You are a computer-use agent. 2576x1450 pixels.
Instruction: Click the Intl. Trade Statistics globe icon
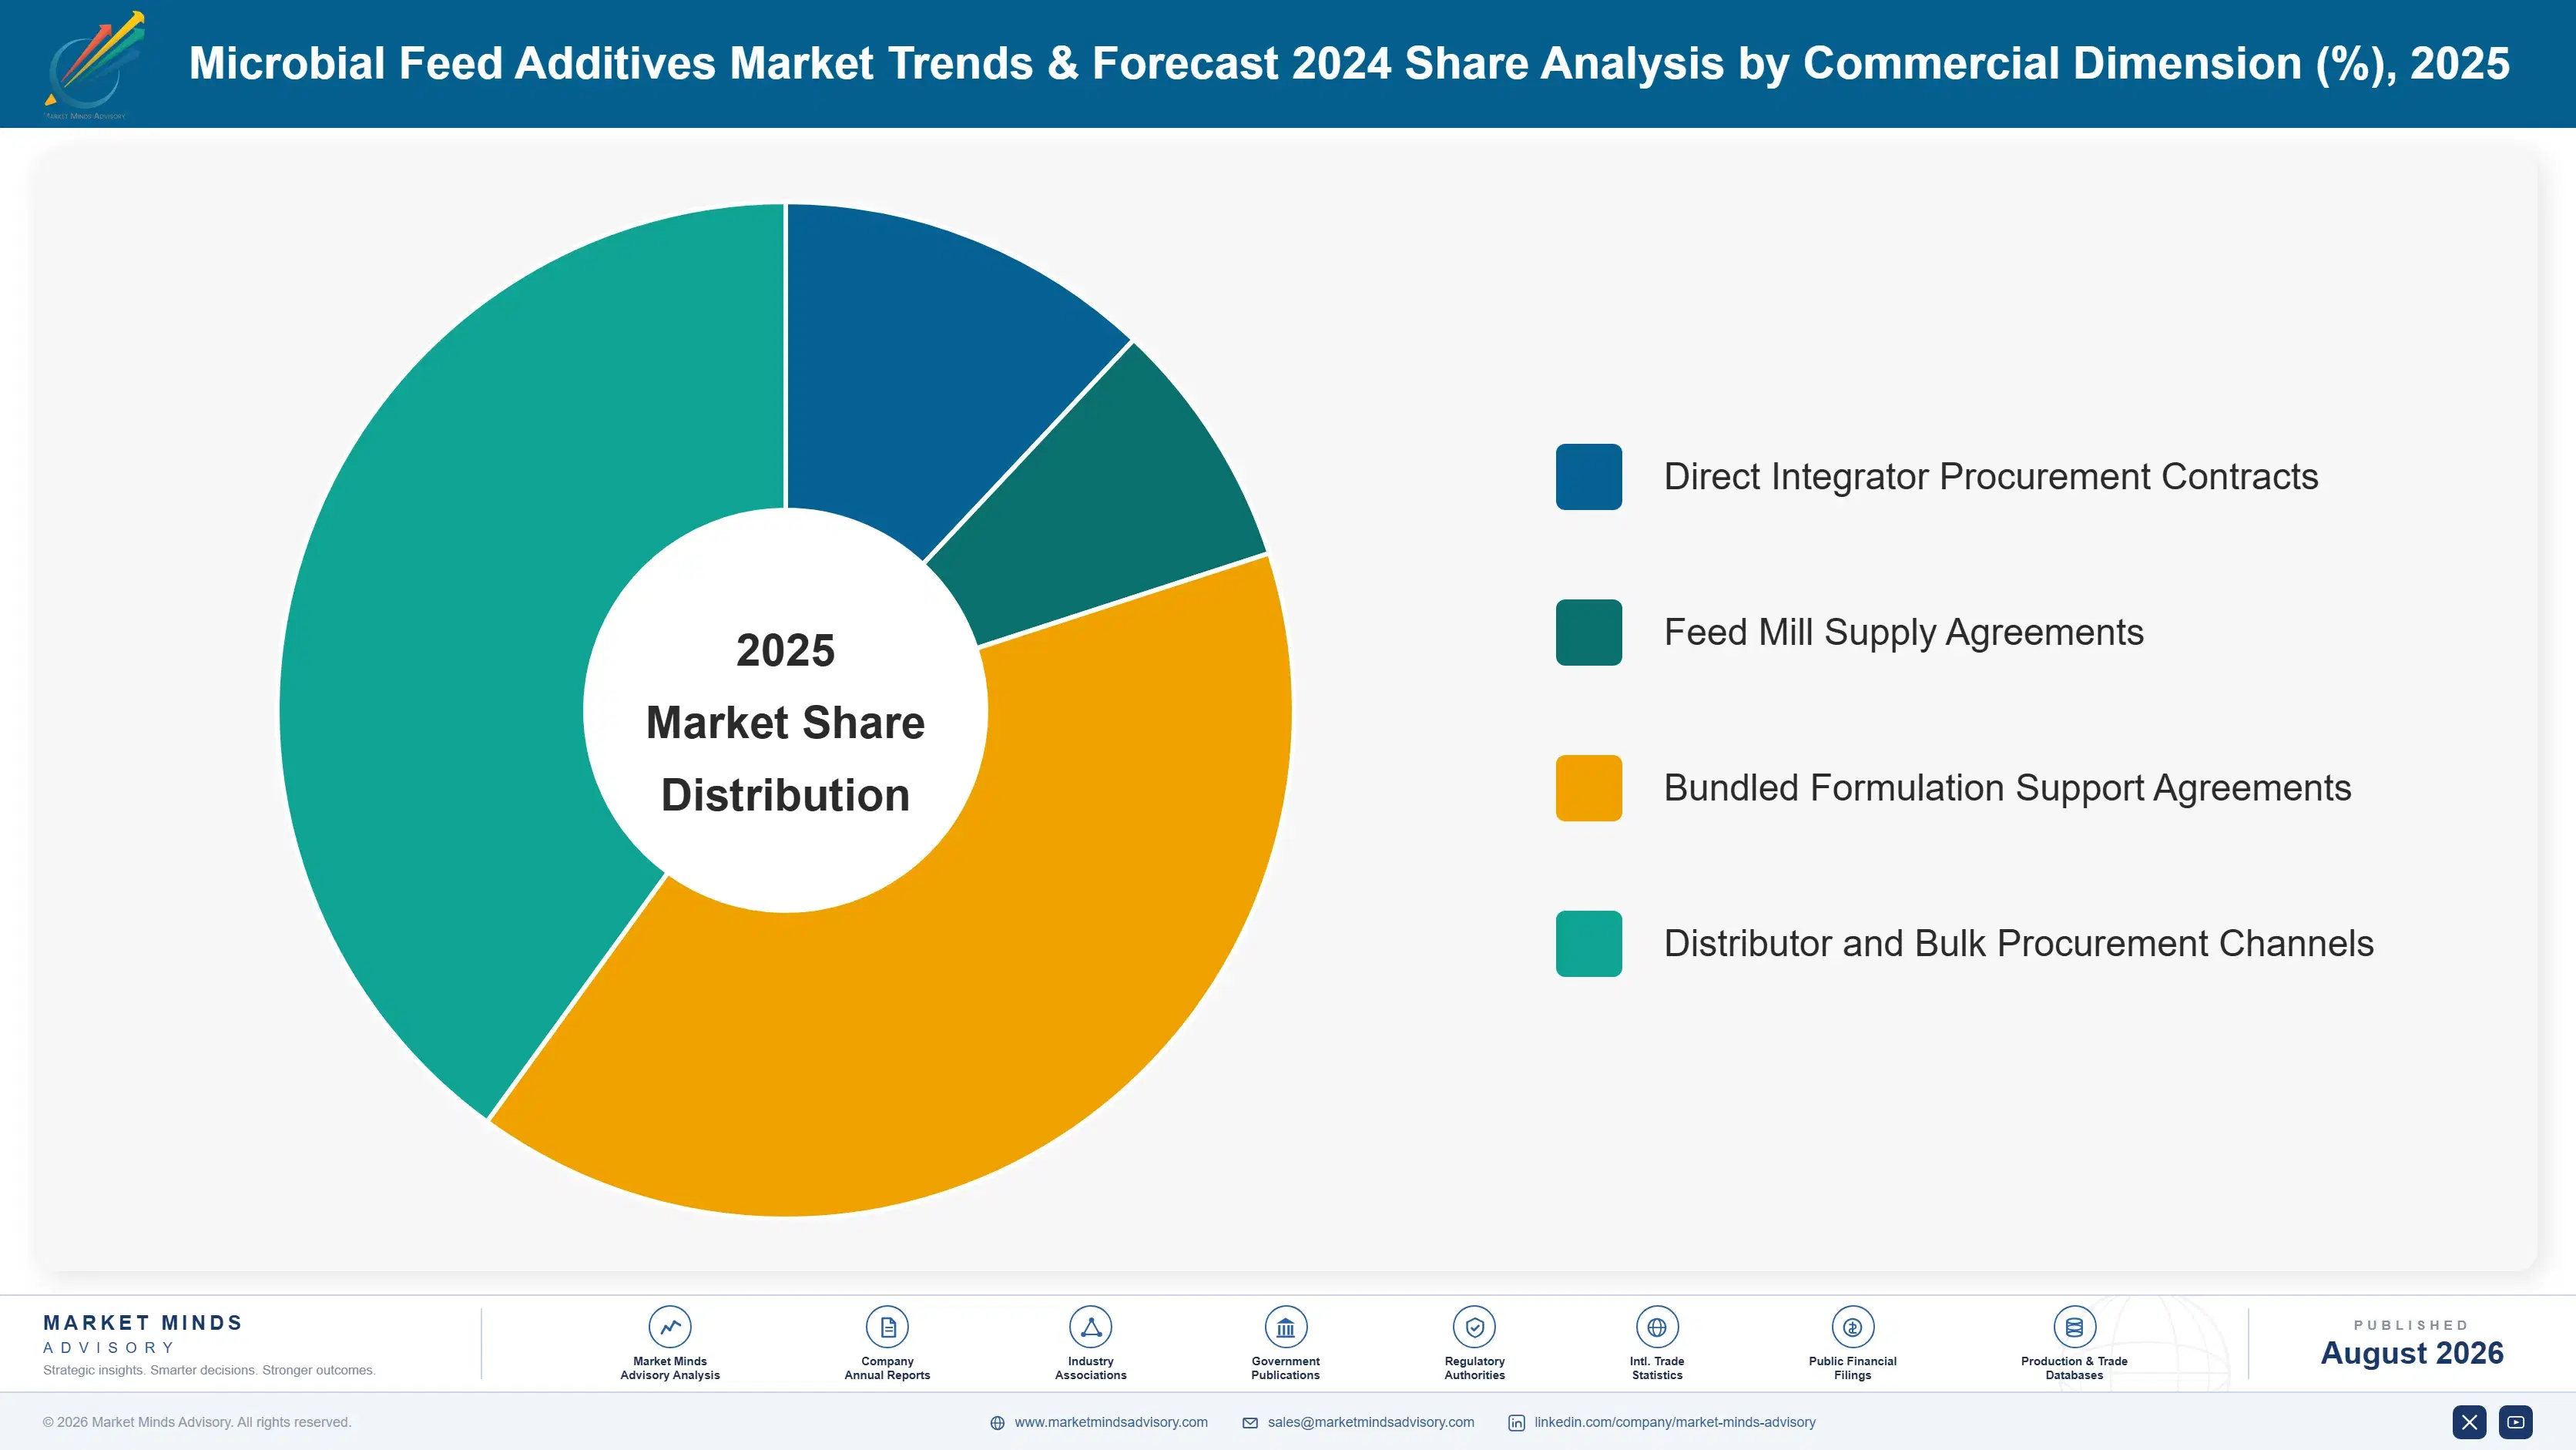tap(1657, 1327)
